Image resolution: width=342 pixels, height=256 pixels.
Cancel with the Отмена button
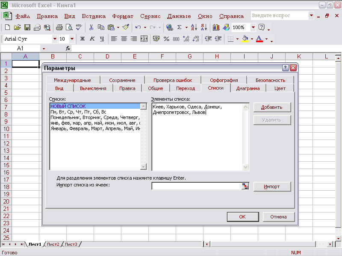279,217
